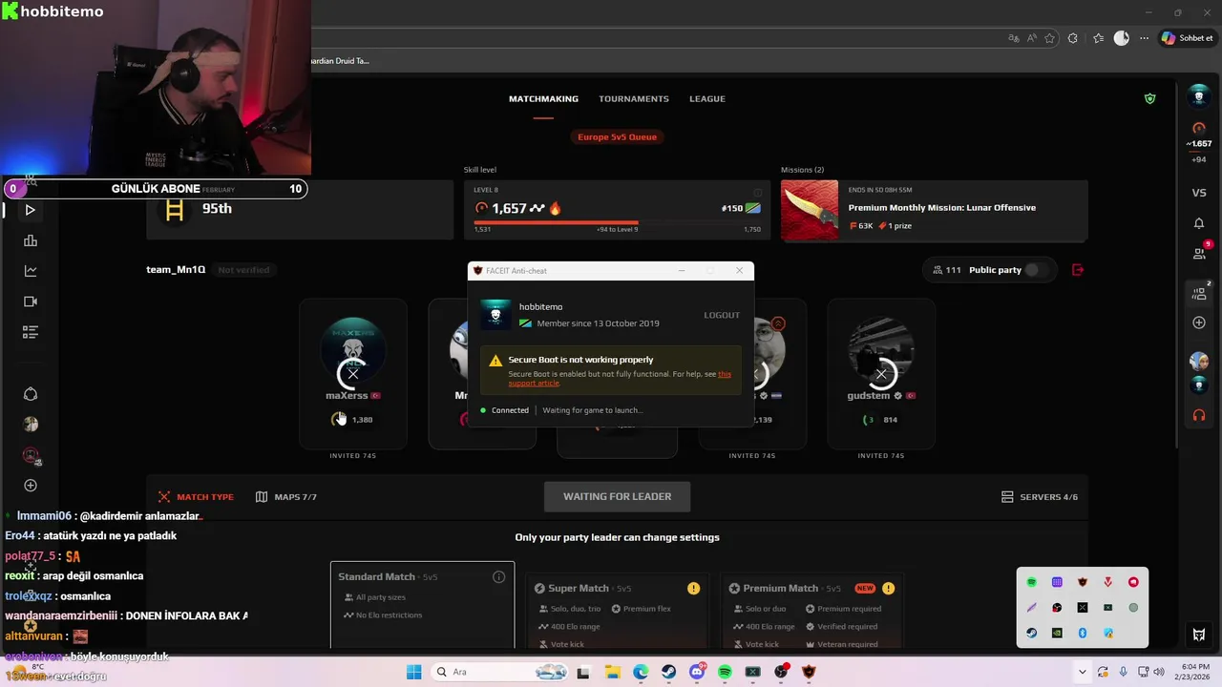
Task: Open Premium Monthly Mission: Lunar Offensive
Action: (941, 207)
